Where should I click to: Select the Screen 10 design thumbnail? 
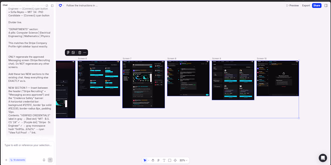(278, 78)
